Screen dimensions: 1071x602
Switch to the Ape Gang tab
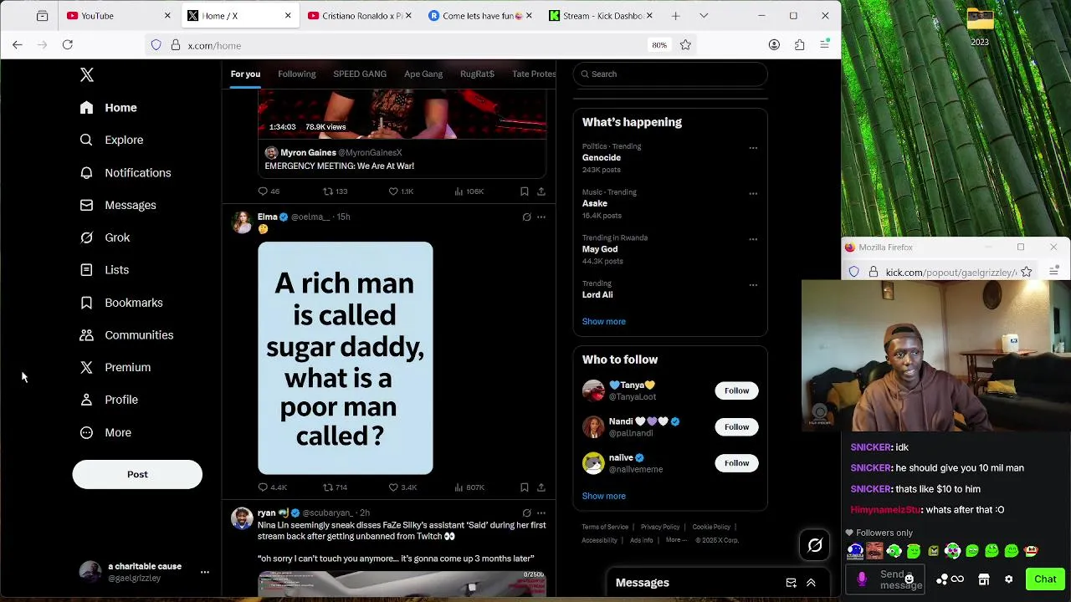point(423,74)
